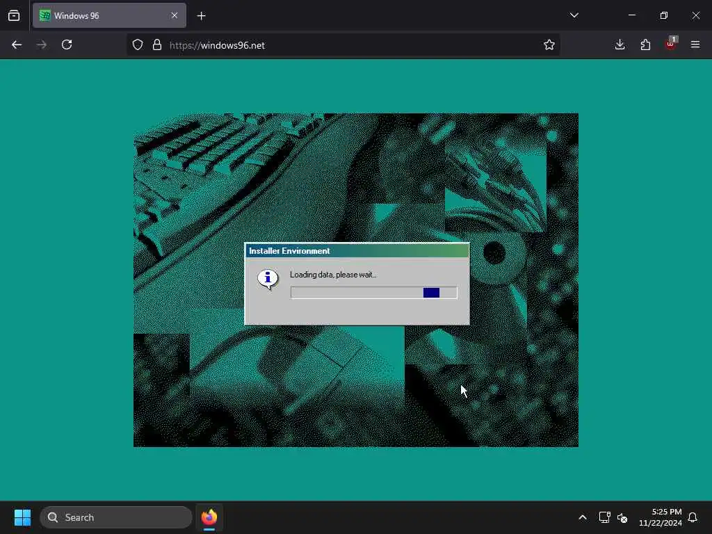Restore down the Firefox window
Viewport: 712px width, 534px height.
click(664, 15)
